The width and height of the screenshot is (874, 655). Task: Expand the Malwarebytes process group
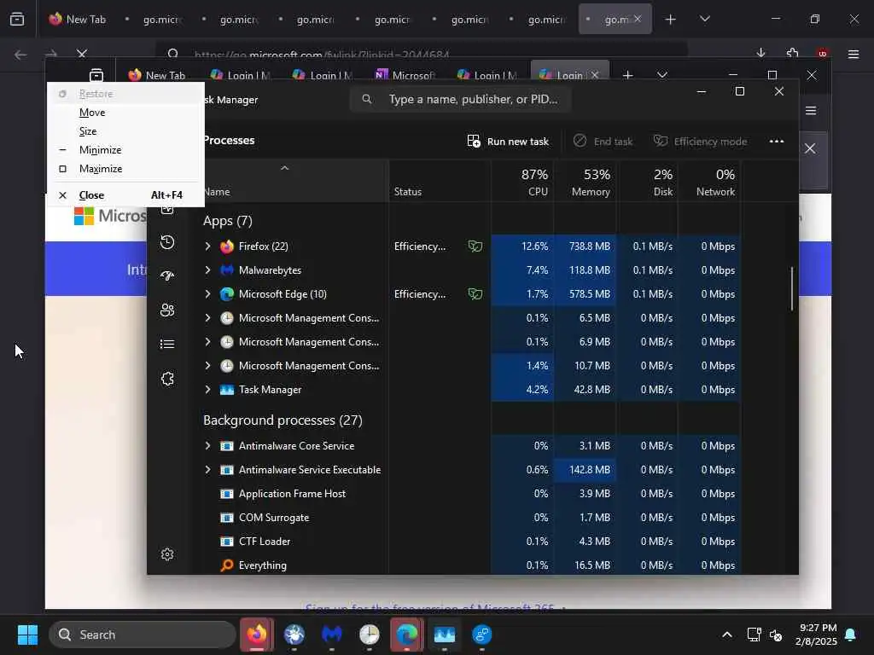click(208, 270)
